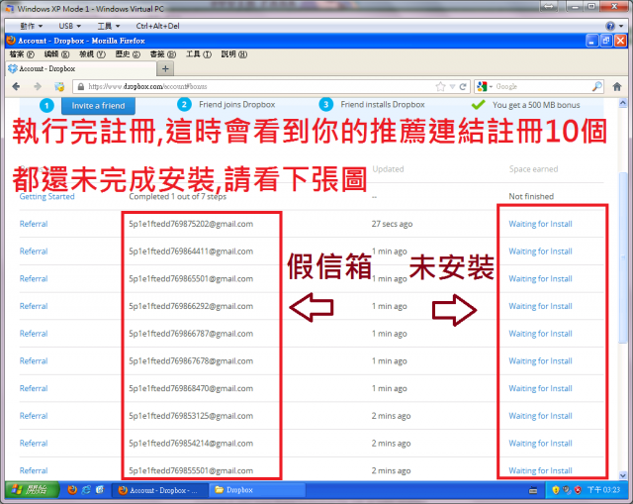Click the 27 secs ago timestamp

pyautogui.click(x=392, y=224)
